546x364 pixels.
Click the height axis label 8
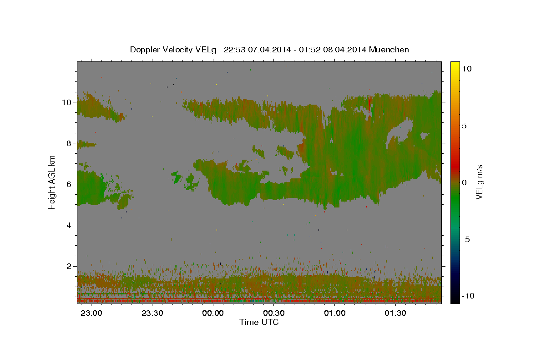[x=69, y=143]
